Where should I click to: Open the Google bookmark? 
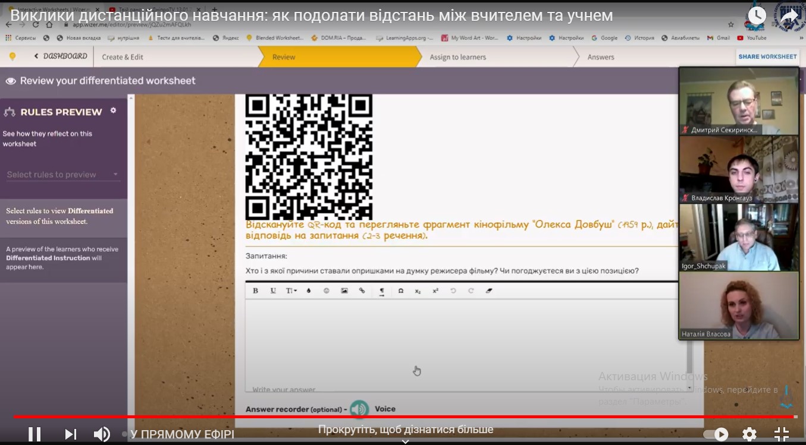(604, 38)
